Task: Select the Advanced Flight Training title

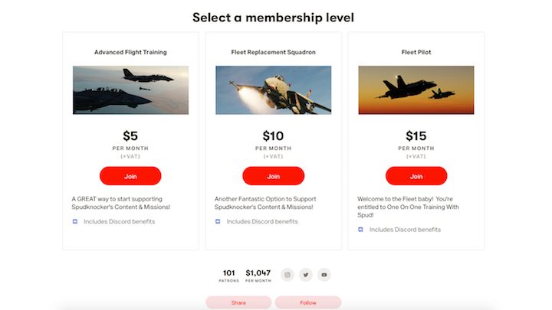Action: [130, 52]
